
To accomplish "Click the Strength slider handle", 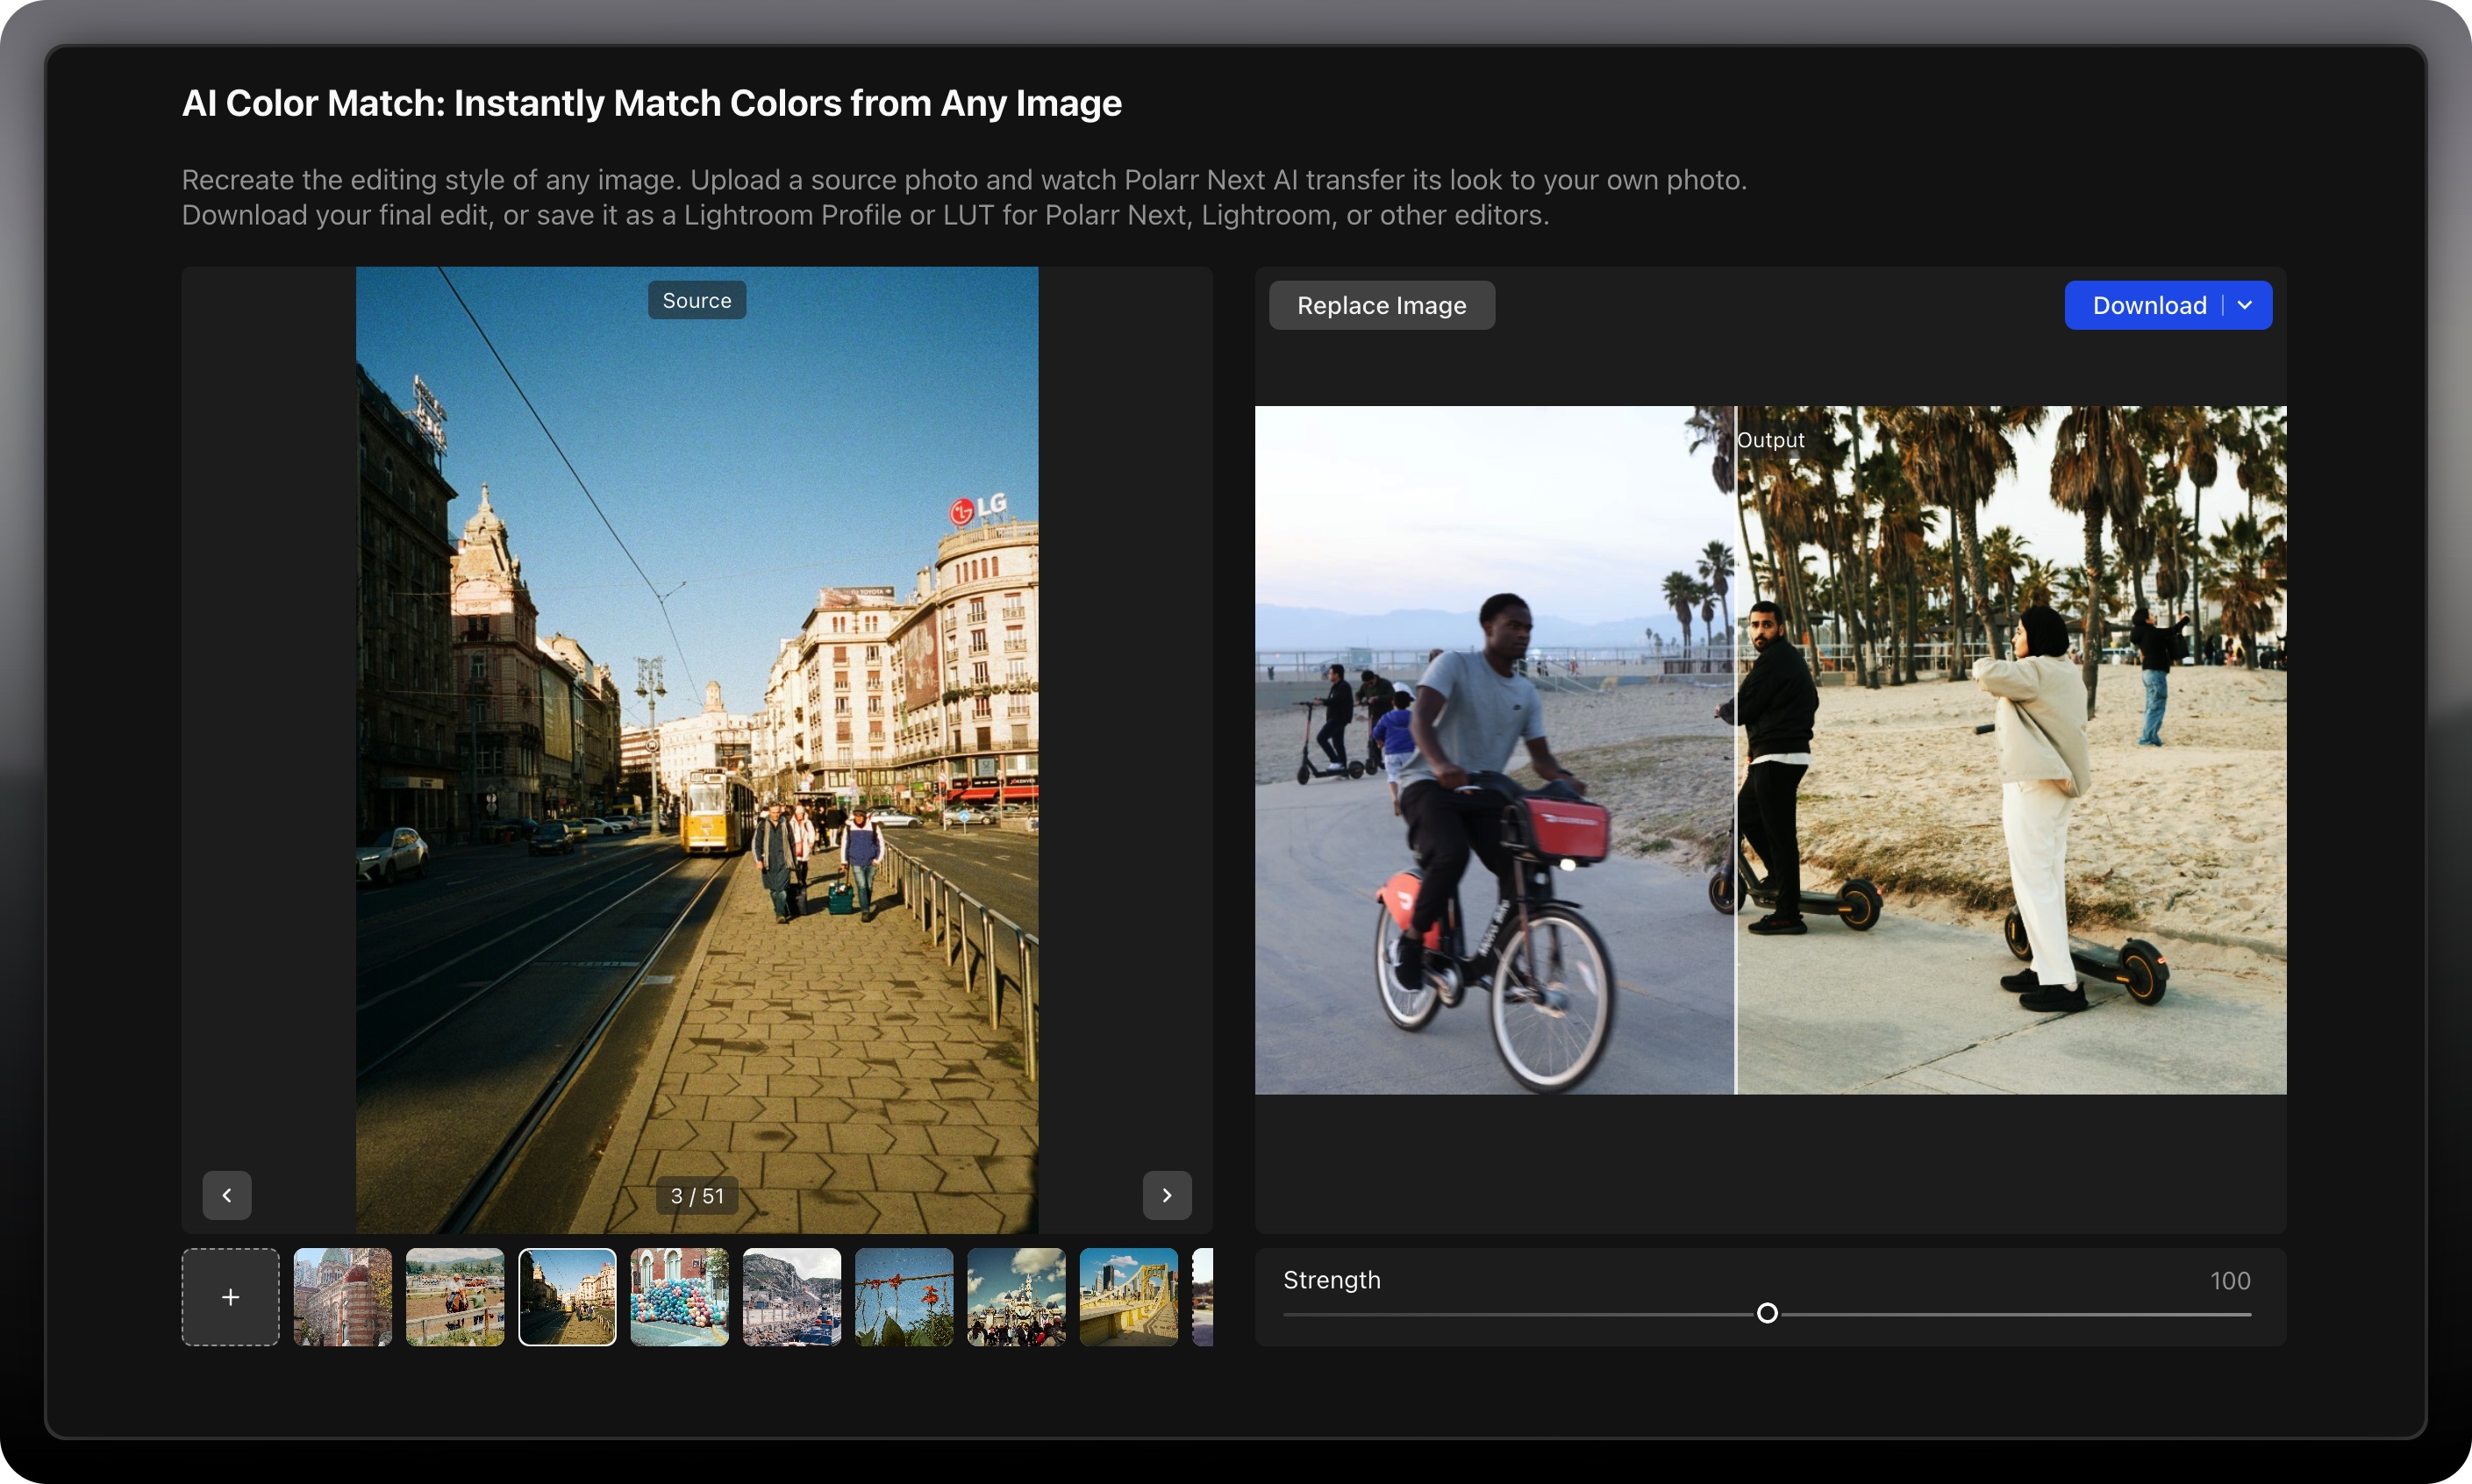I will pyautogui.click(x=1767, y=1313).
